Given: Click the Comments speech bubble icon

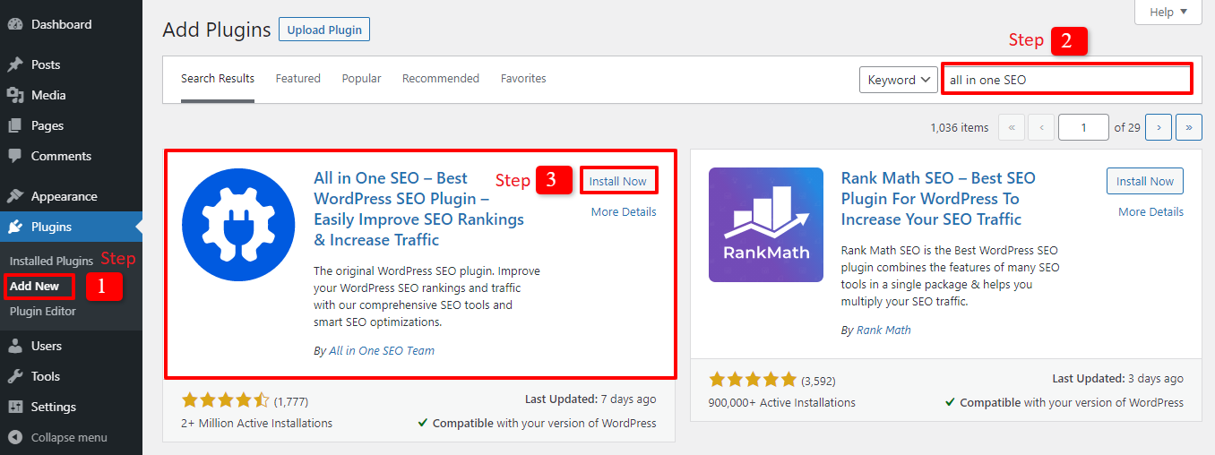Looking at the screenshot, I should [15, 156].
